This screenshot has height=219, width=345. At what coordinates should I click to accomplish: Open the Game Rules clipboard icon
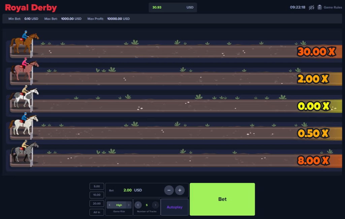(x=319, y=7)
